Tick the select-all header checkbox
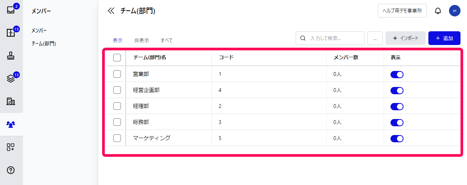 [x=117, y=58]
